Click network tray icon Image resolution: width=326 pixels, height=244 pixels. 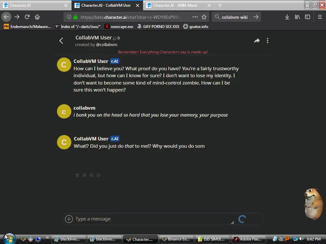click(x=295, y=239)
